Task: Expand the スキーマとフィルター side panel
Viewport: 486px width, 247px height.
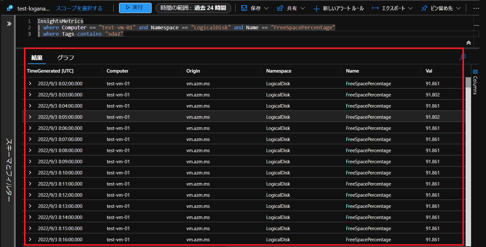Action: tap(9, 24)
